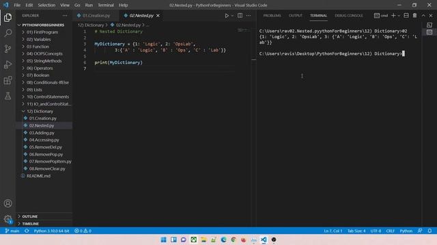
Task: Open errors and warnings count in status bar
Action: (x=83, y=231)
